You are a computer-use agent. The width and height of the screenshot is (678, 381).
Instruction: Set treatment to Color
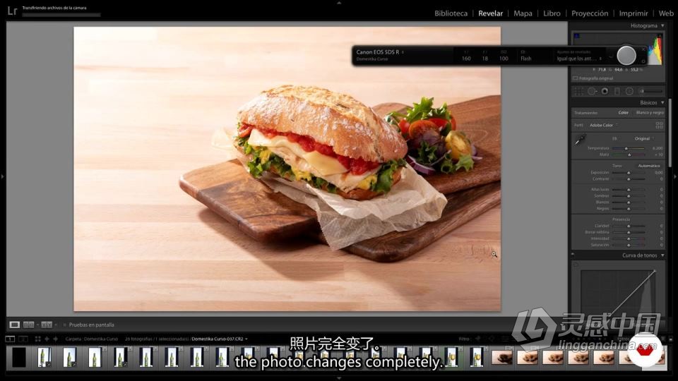[x=623, y=113]
